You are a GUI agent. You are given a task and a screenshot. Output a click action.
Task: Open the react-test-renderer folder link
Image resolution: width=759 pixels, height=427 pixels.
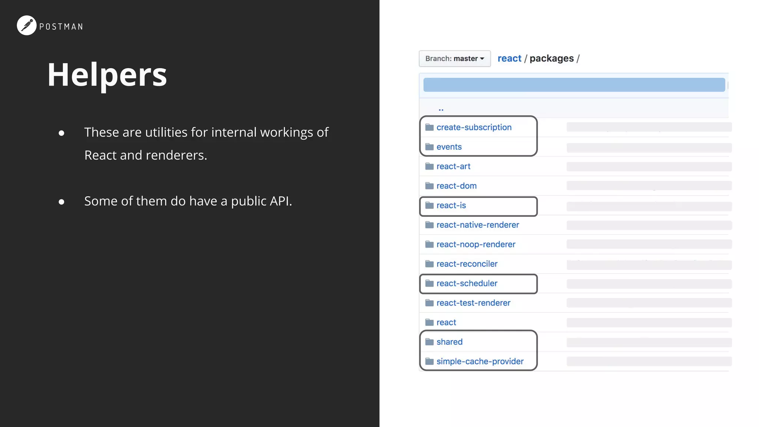pos(473,303)
